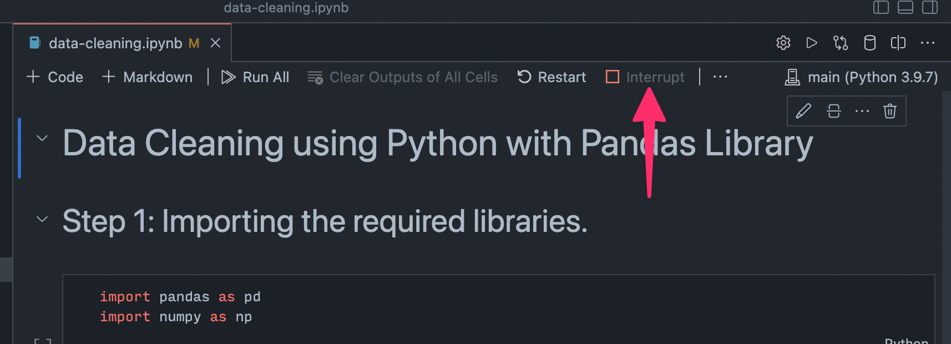Click the source control compare icon

coord(841,43)
